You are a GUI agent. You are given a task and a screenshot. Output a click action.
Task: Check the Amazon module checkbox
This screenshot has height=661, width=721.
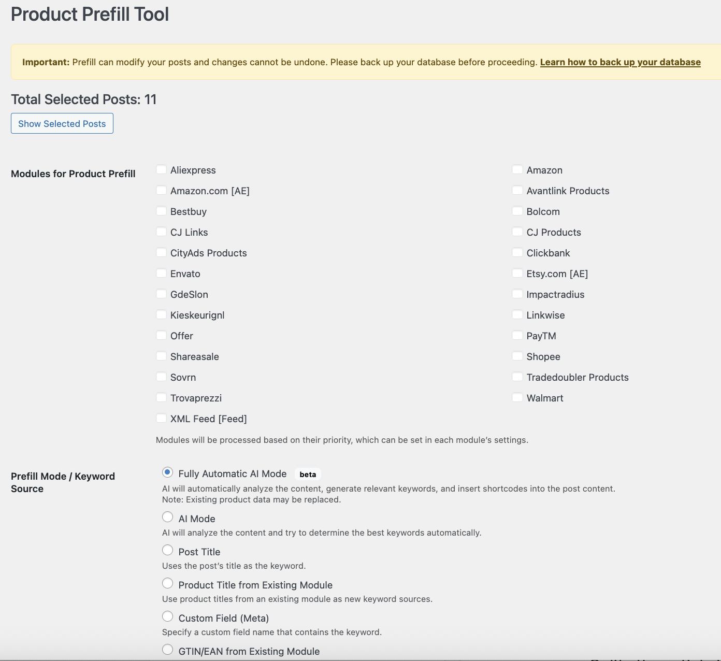517,170
